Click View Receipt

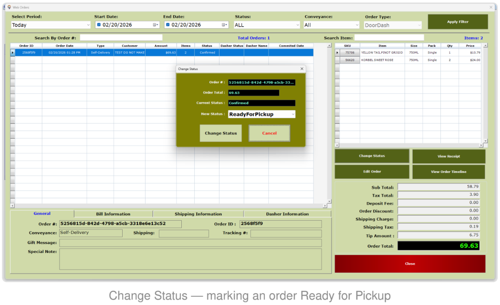tap(448, 156)
